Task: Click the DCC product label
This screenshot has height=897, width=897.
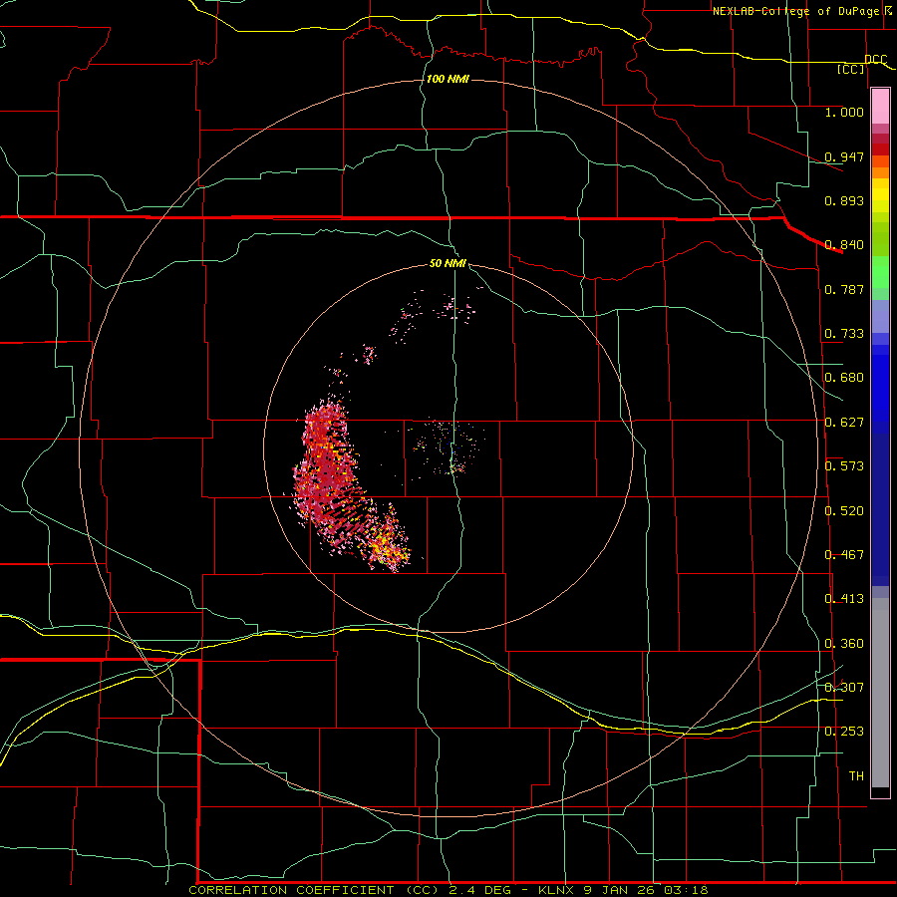Action: click(x=875, y=59)
